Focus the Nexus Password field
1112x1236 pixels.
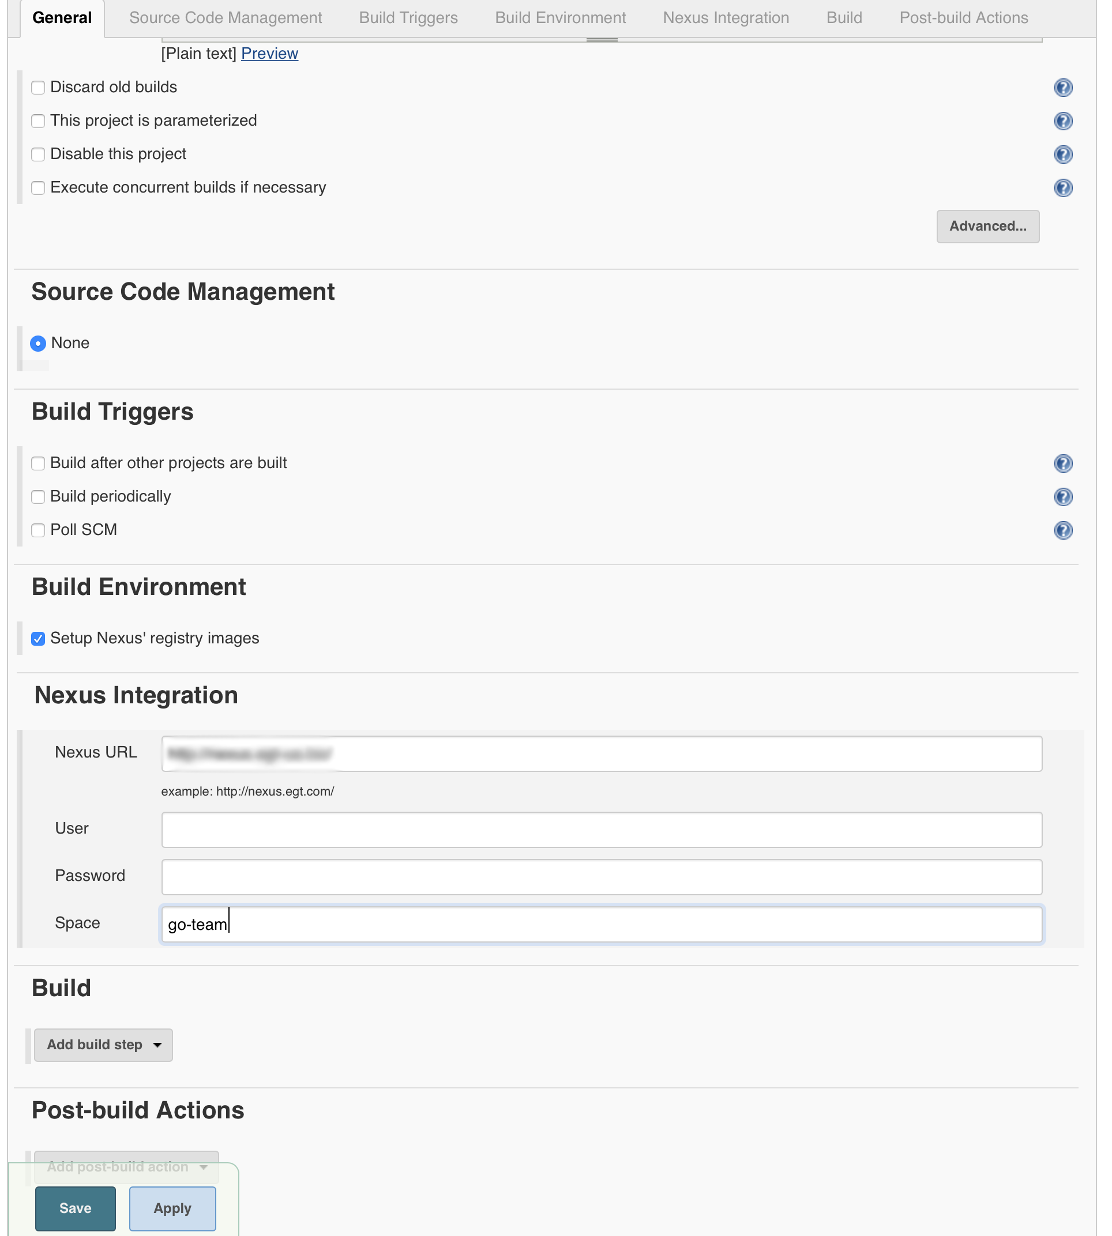click(x=601, y=877)
